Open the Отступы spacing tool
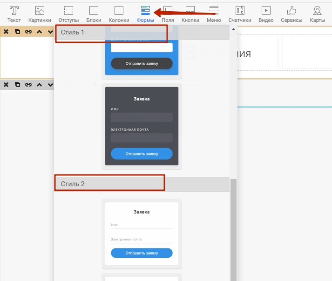The width and height of the screenshot is (332, 281). click(68, 14)
